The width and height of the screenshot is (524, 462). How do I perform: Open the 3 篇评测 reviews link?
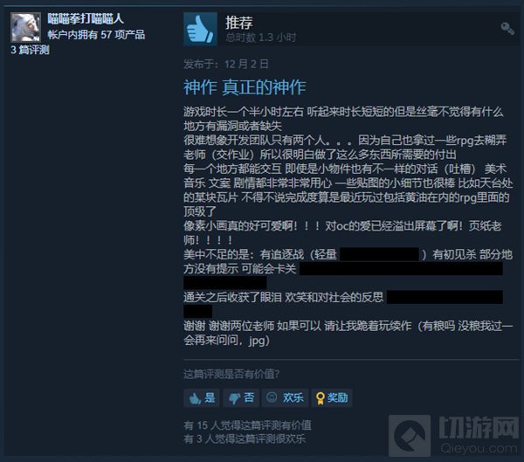[30, 50]
